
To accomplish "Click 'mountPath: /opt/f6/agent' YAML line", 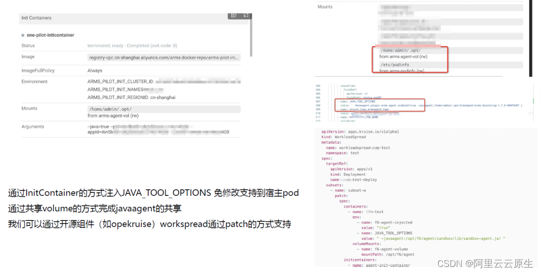I will point(388,254).
